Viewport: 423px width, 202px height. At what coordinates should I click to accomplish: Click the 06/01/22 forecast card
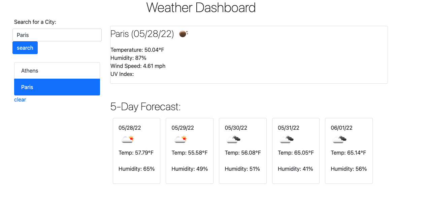(x=349, y=151)
